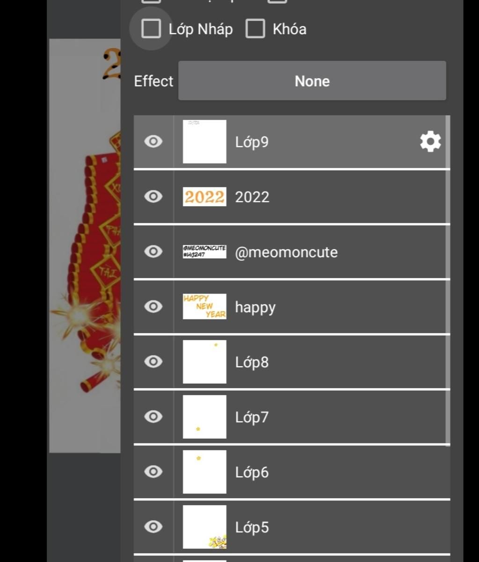479x562 pixels.
Task: Check the Khóa lock checkbox
Action: (x=255, y=29)
